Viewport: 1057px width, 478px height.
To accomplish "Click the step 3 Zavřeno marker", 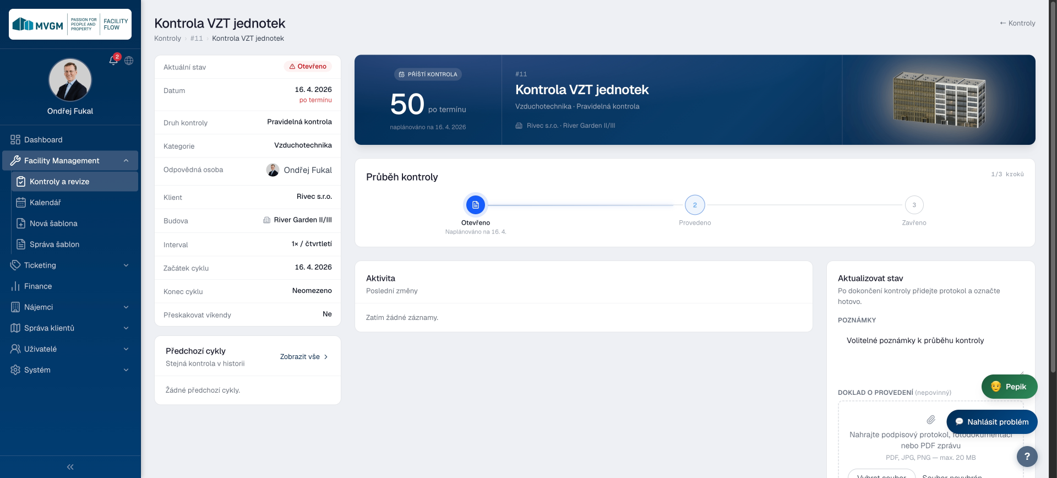I will point(914,205).
